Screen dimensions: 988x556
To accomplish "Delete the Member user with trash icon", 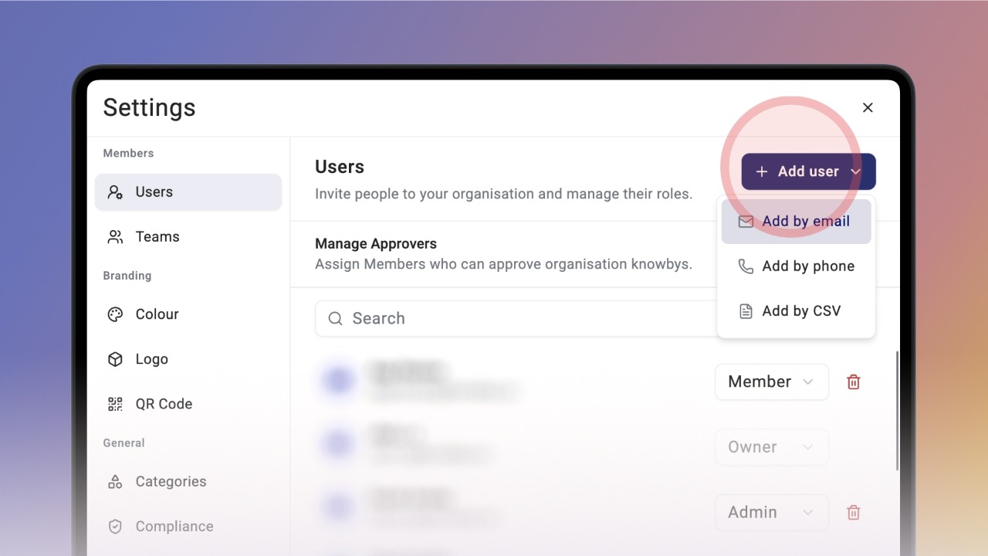I will point(854,381).
